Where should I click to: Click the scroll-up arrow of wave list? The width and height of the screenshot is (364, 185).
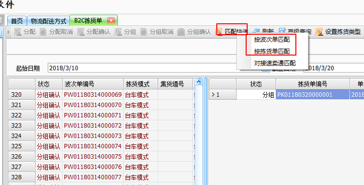tap(199, 81)
